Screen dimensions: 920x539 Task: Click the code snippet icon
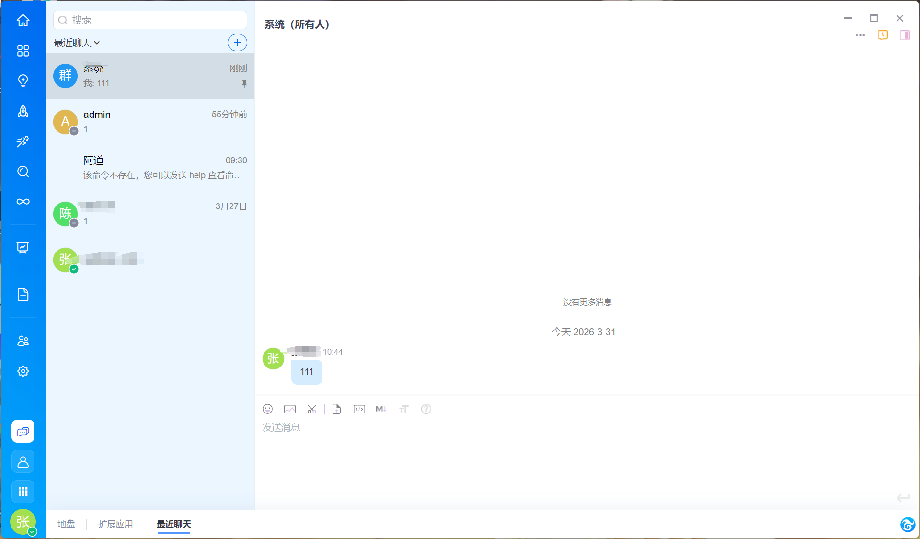click(x=359, y=409)
